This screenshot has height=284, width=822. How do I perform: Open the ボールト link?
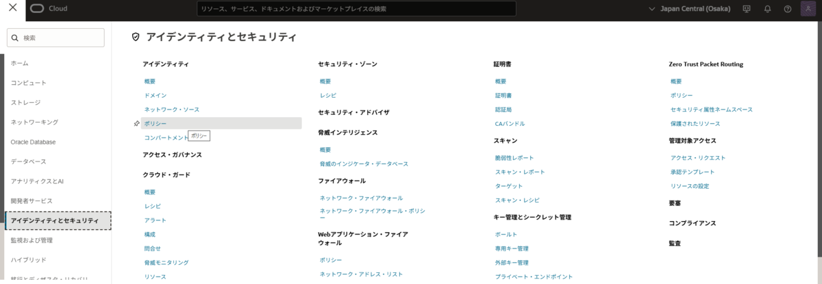506,235
